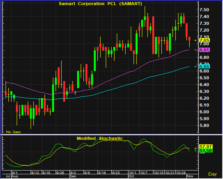
Task: Click the 6.40 price axis label
Action: point(204,84)
